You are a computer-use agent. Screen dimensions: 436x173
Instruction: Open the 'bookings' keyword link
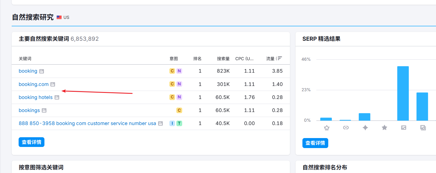(29, 110)
